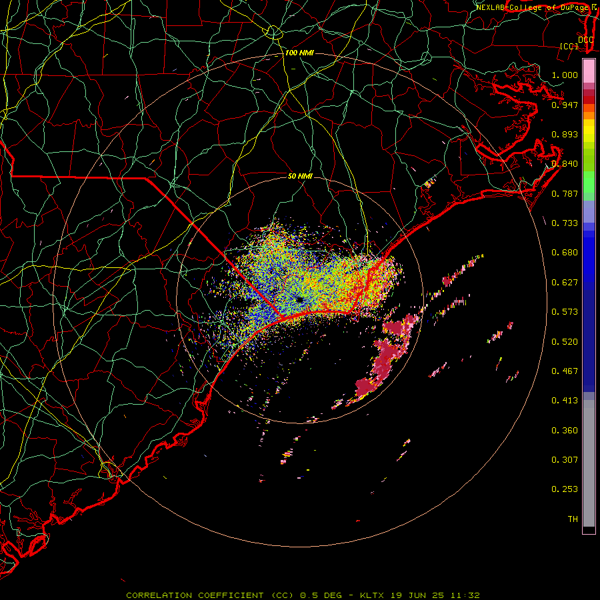Select the 0.467 scale value
The height and width of the screenshot is (600, 600).
click(x=565, y=371)
